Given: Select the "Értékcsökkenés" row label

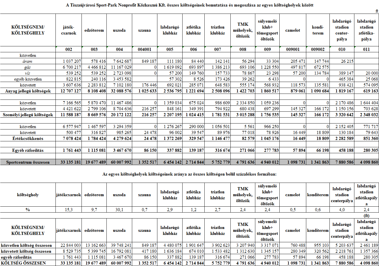Looking at the screenshot, I should (28, 139).
